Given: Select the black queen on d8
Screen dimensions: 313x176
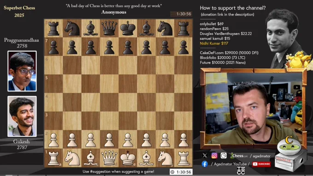Looking at the screenshot, I should (109, 28).
